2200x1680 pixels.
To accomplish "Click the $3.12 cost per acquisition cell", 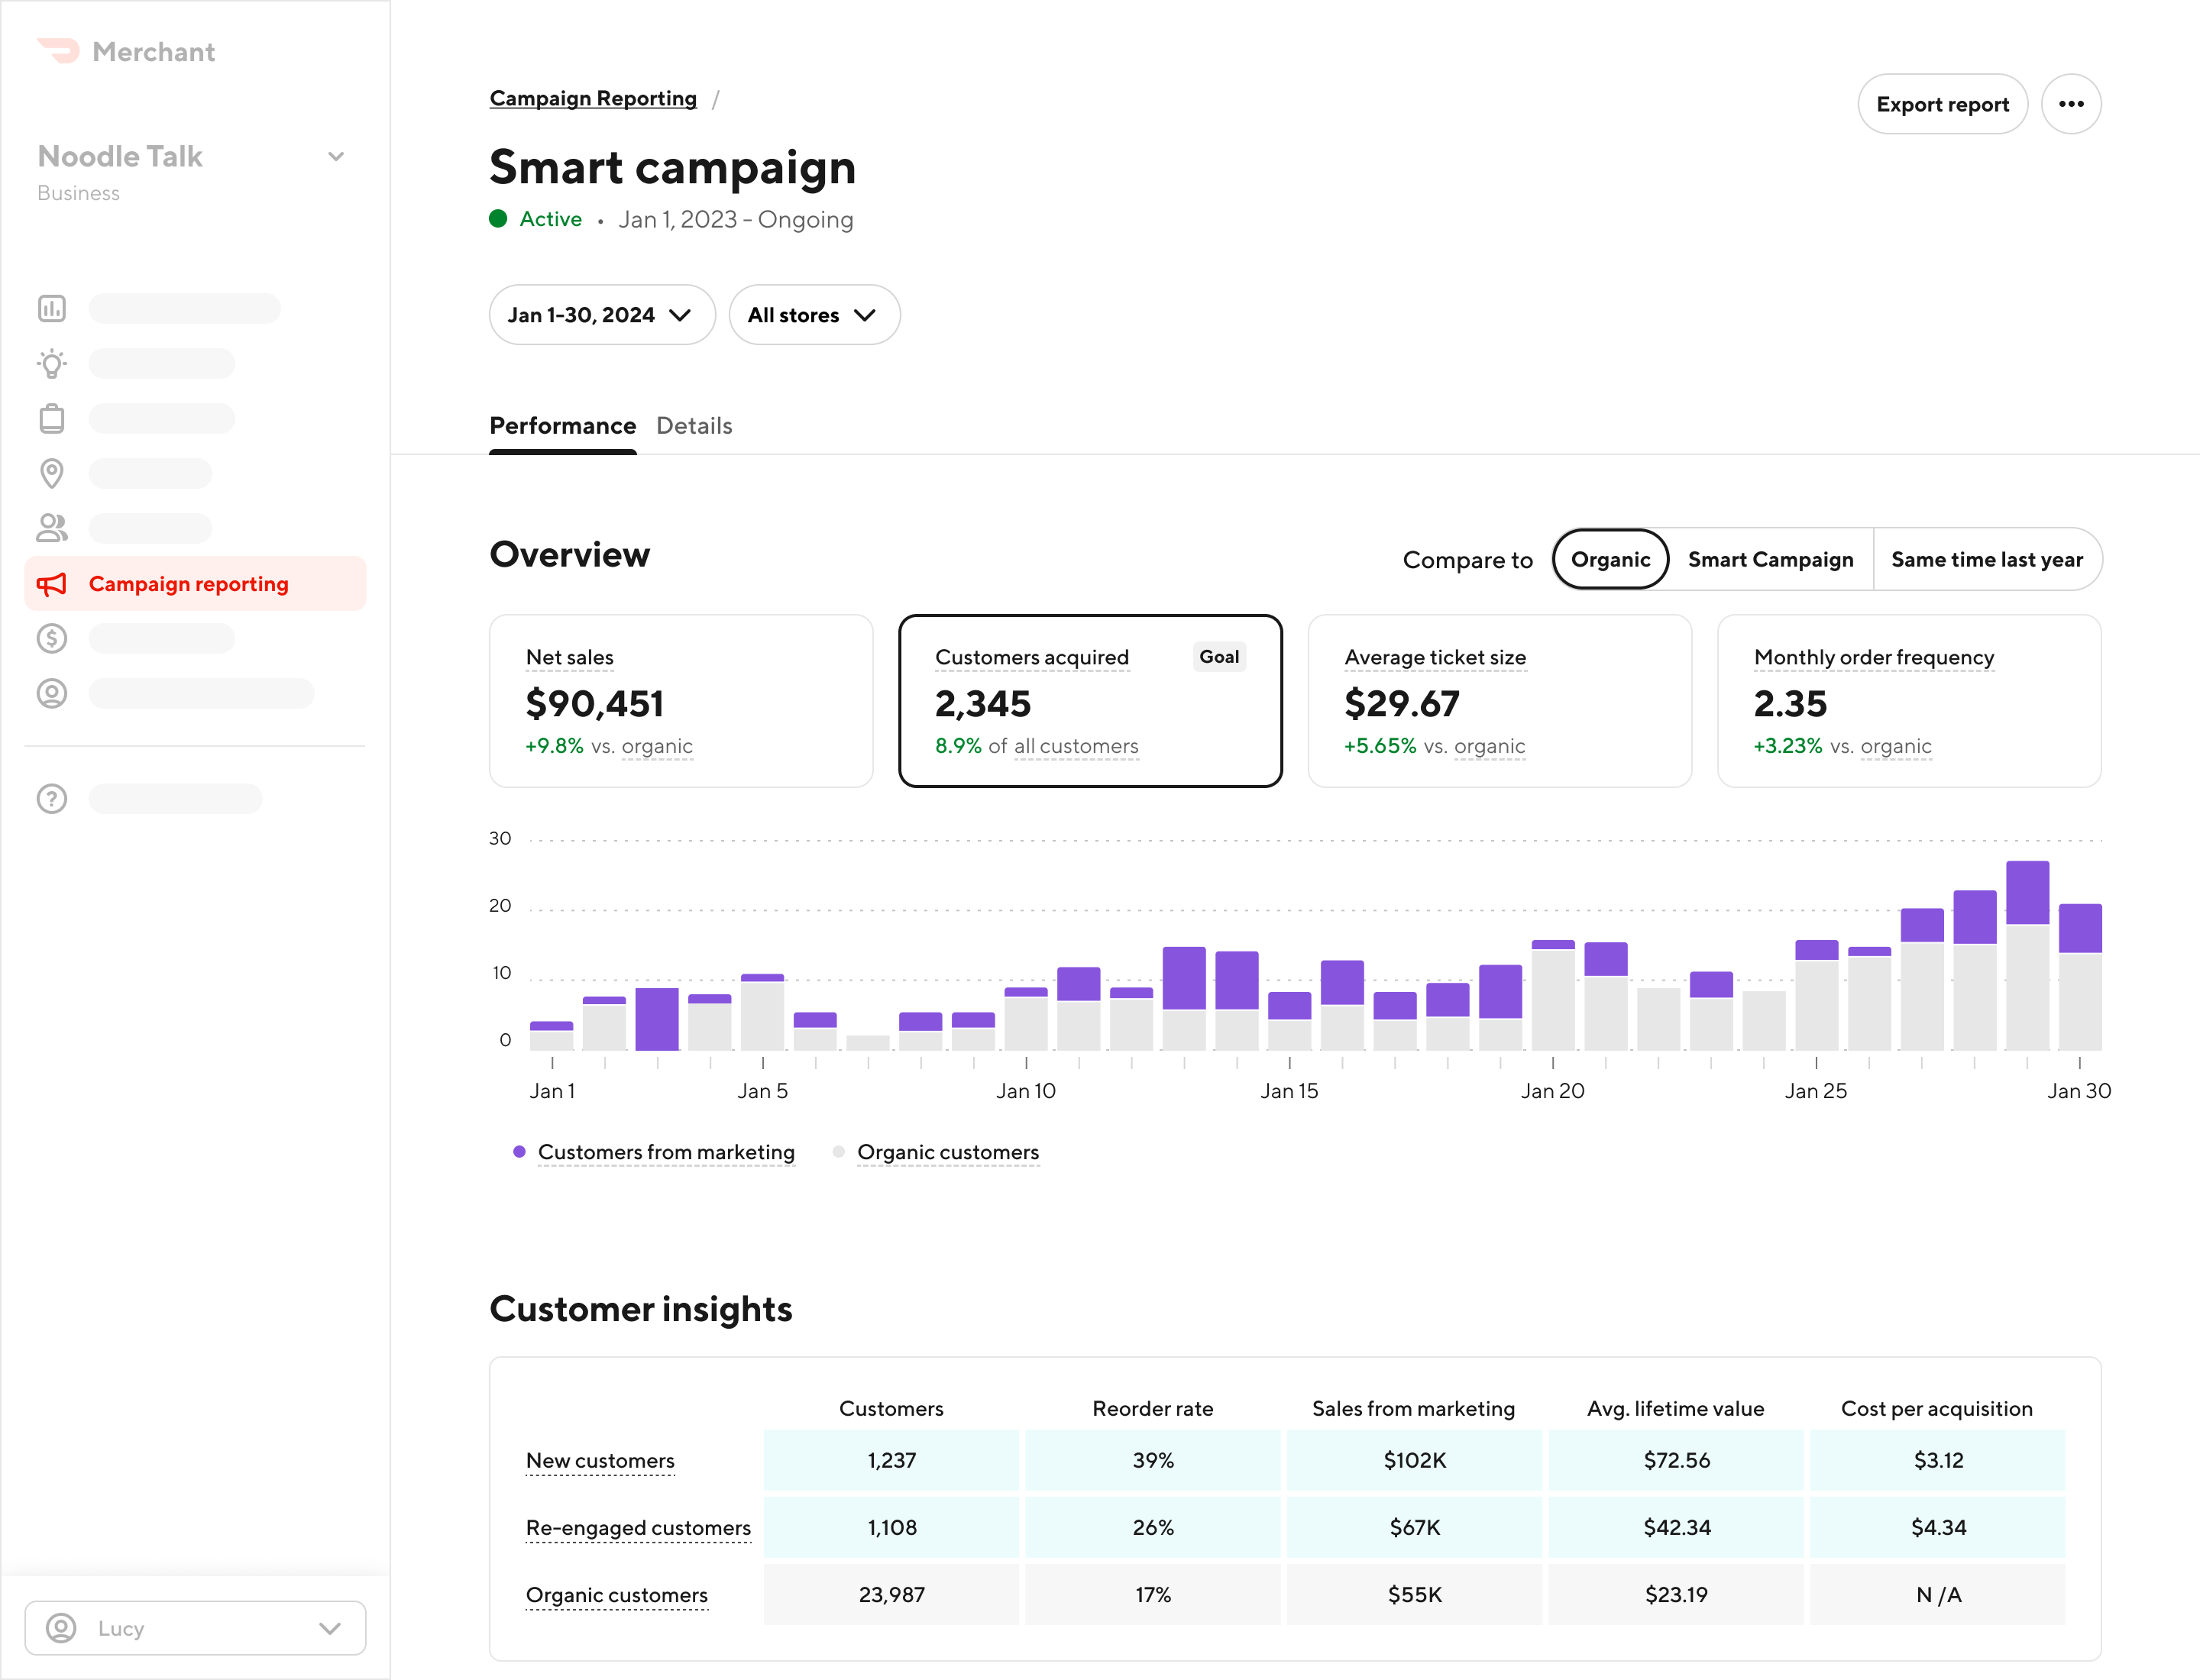I will point(1938,1460).
